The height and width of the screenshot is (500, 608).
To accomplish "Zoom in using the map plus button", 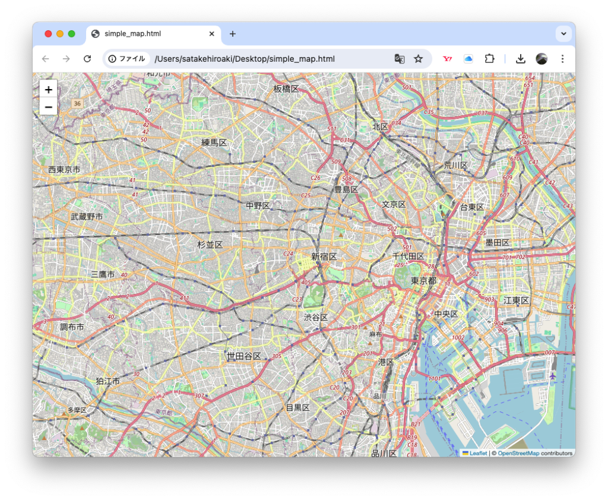I will 48,89.
